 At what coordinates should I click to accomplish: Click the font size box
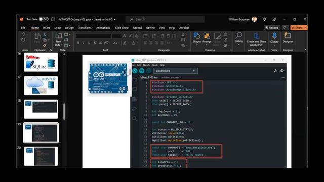(x=117, y=36)
